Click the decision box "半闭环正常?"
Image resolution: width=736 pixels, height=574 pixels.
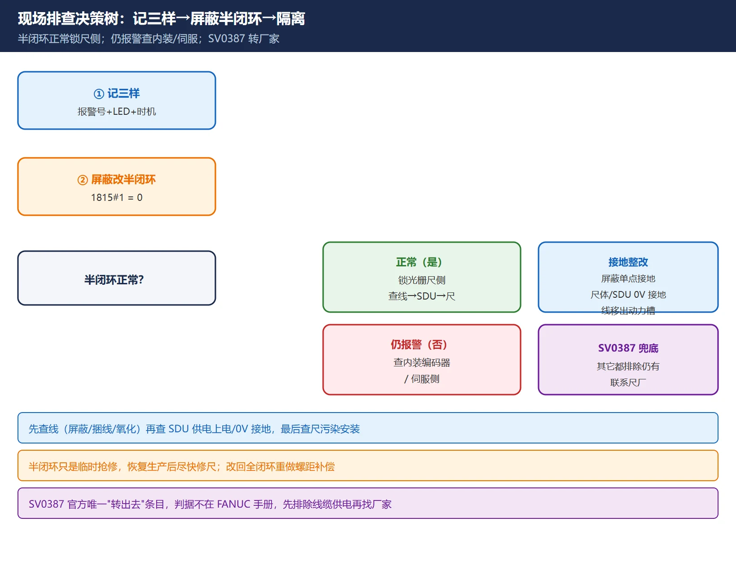[117, 278]
